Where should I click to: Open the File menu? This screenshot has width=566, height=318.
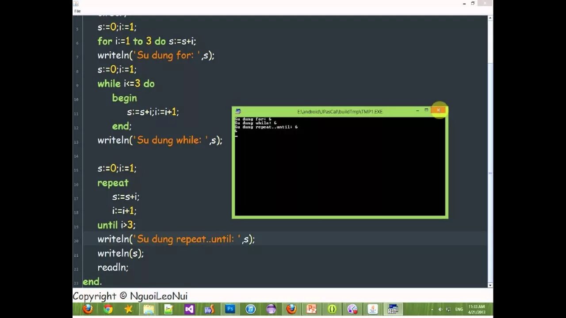click(x=77, y=11)
